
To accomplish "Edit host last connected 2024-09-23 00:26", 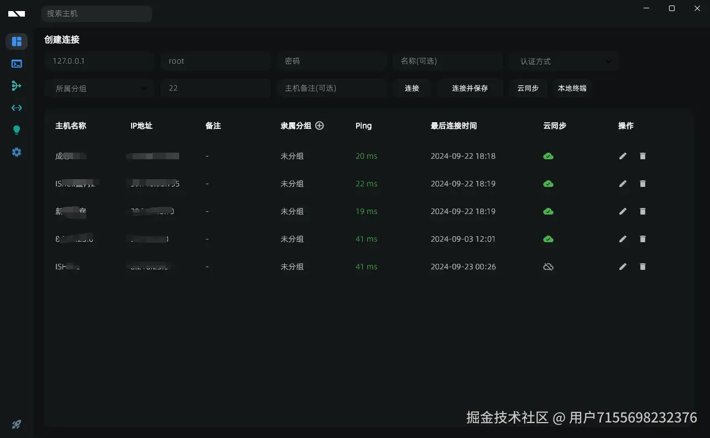I will (623, 267).
